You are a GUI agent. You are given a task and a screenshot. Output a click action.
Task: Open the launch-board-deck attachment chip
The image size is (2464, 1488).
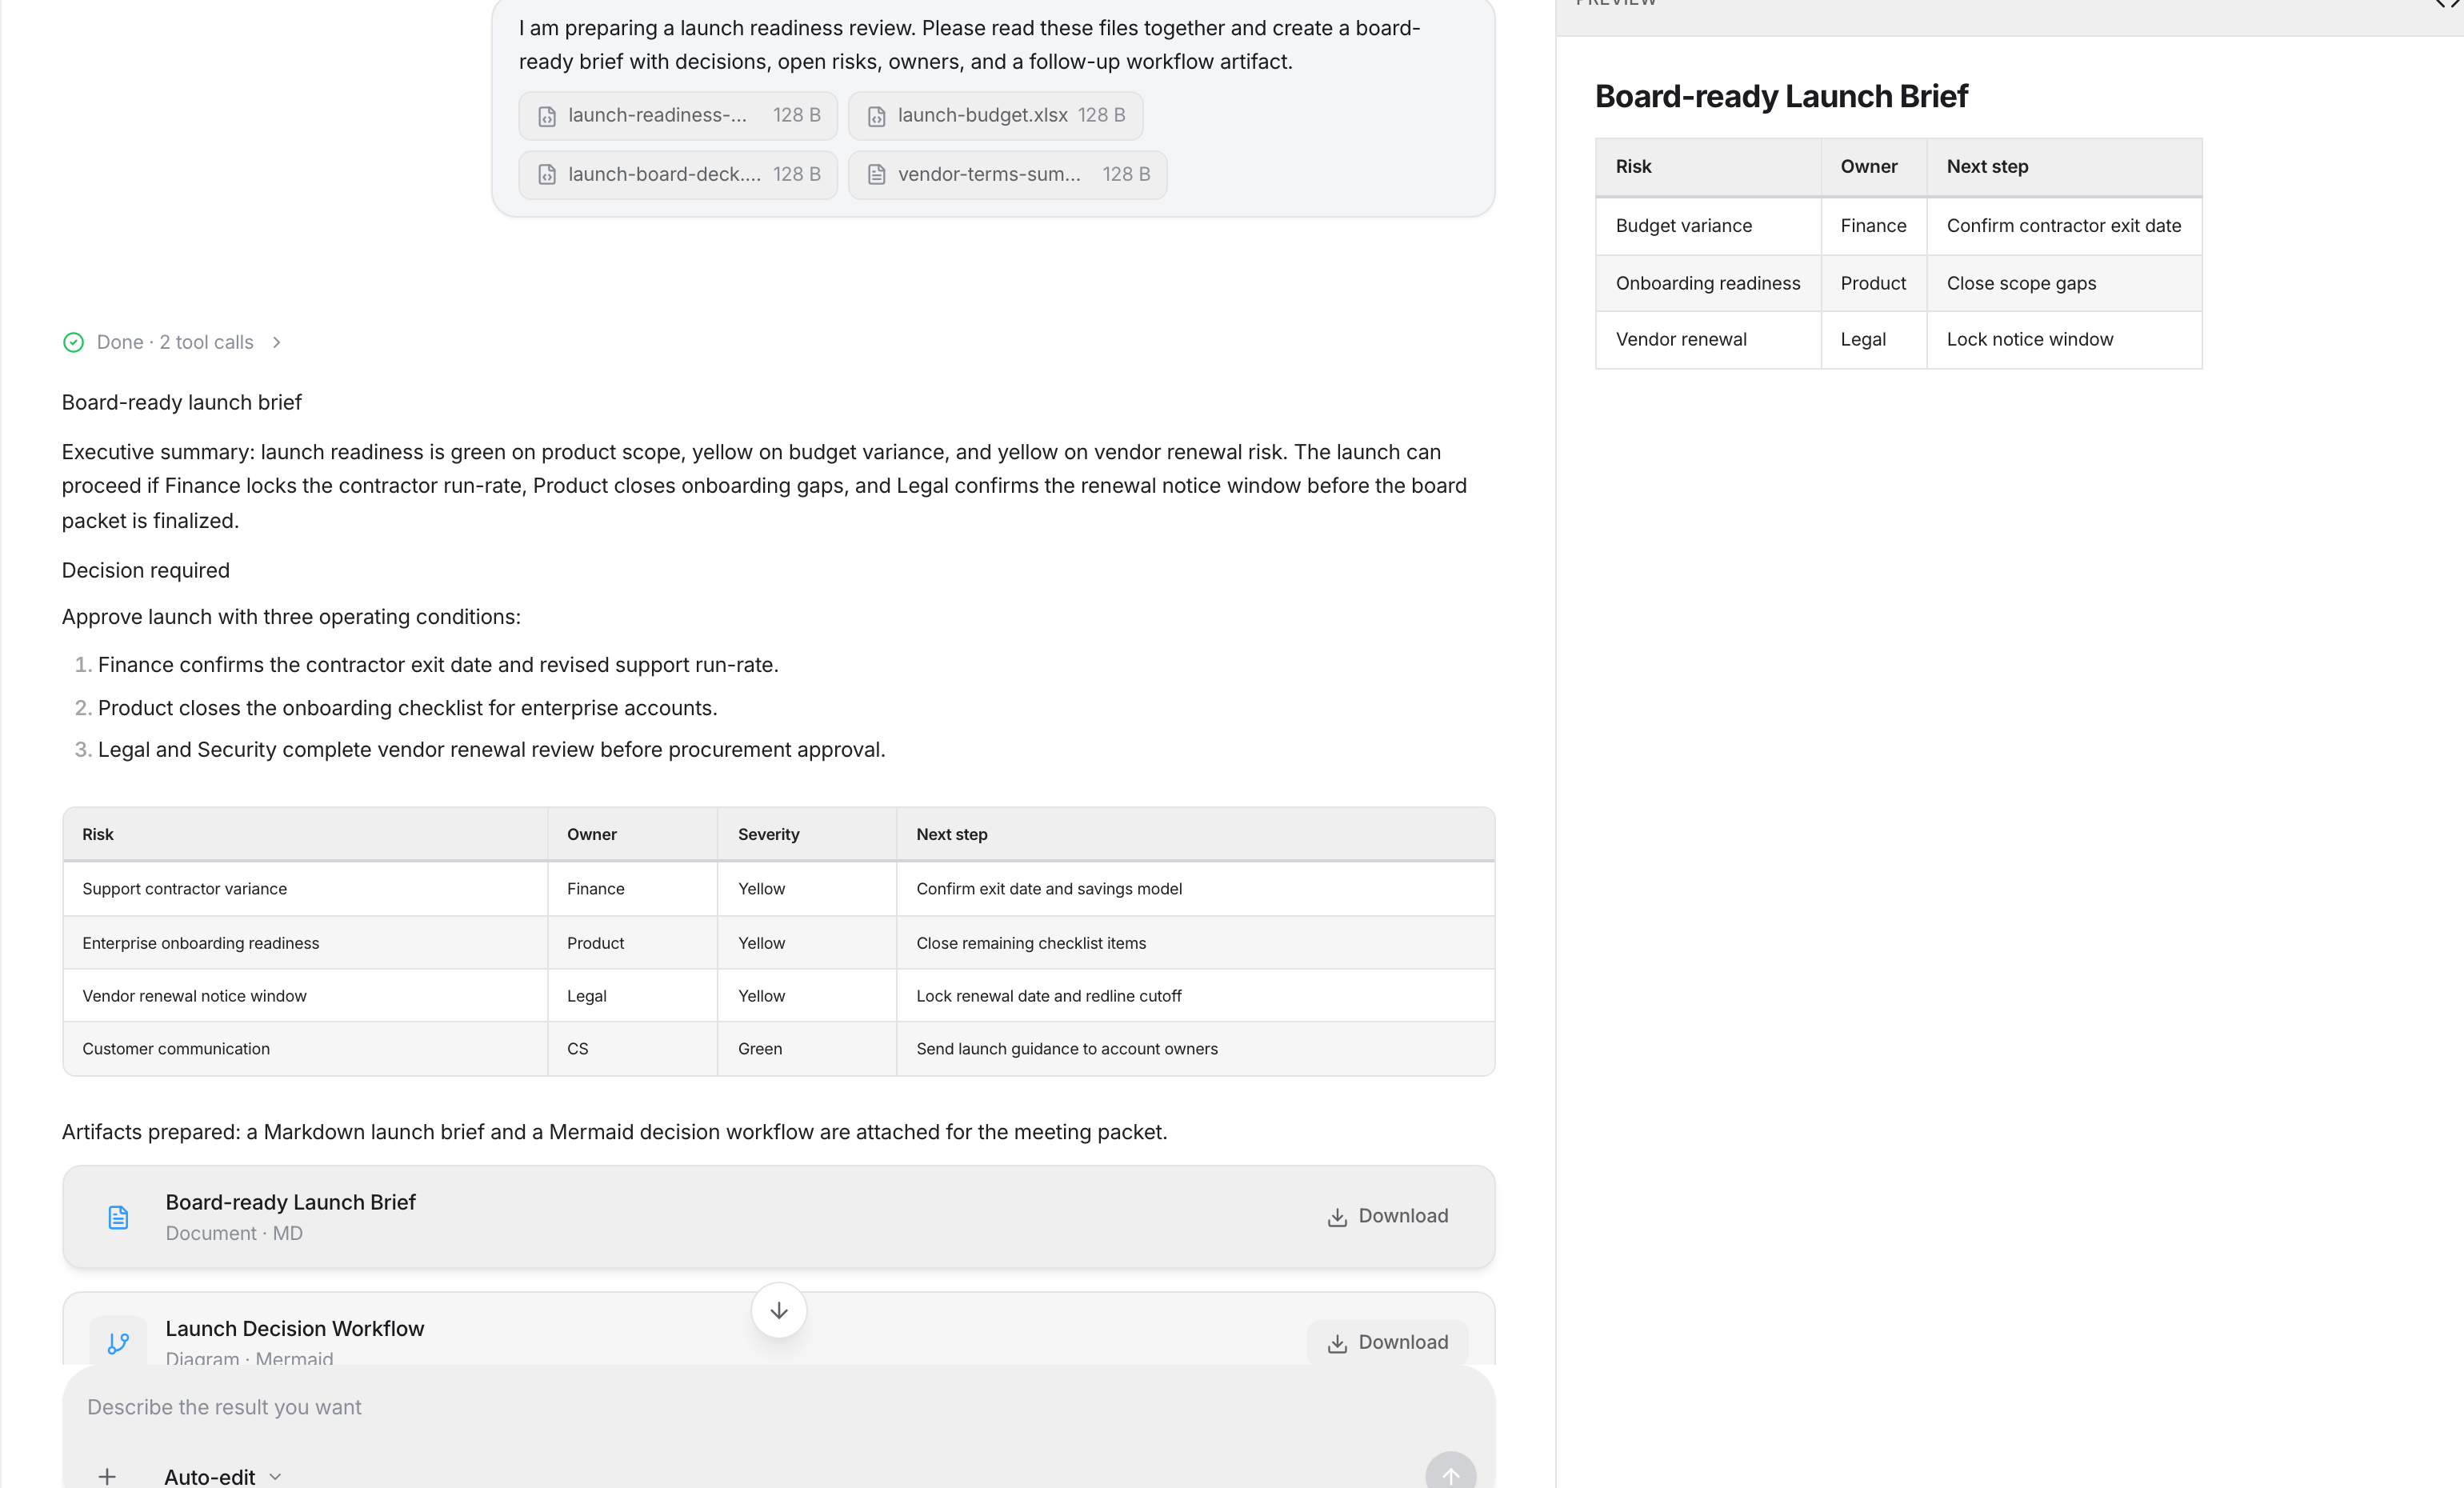677,175
